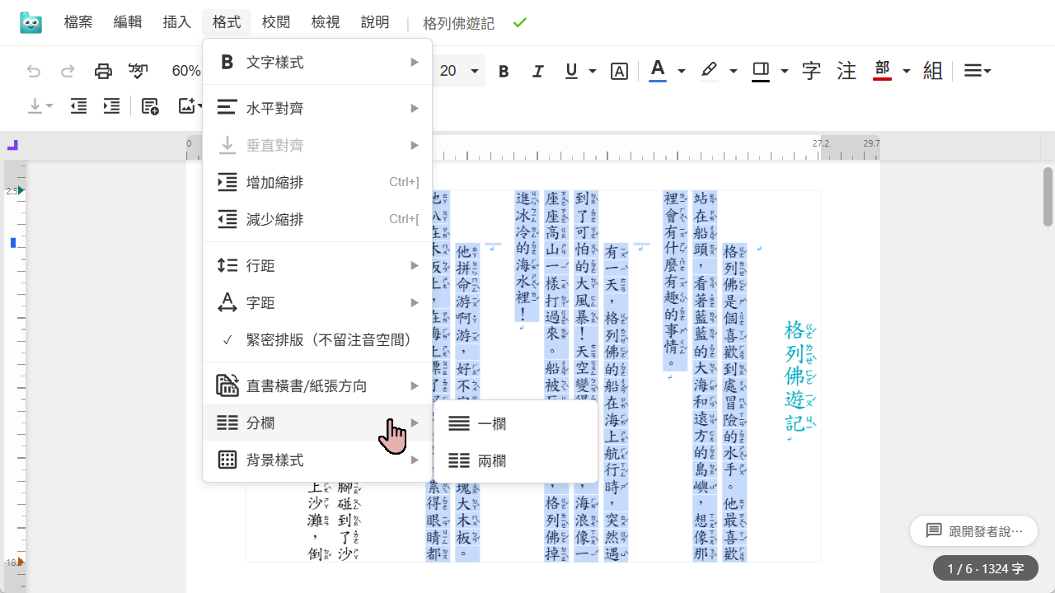The height and width of the screenshot is (593, 1055).
Task: Click the redo arrow icon
Action: (68, 72)
